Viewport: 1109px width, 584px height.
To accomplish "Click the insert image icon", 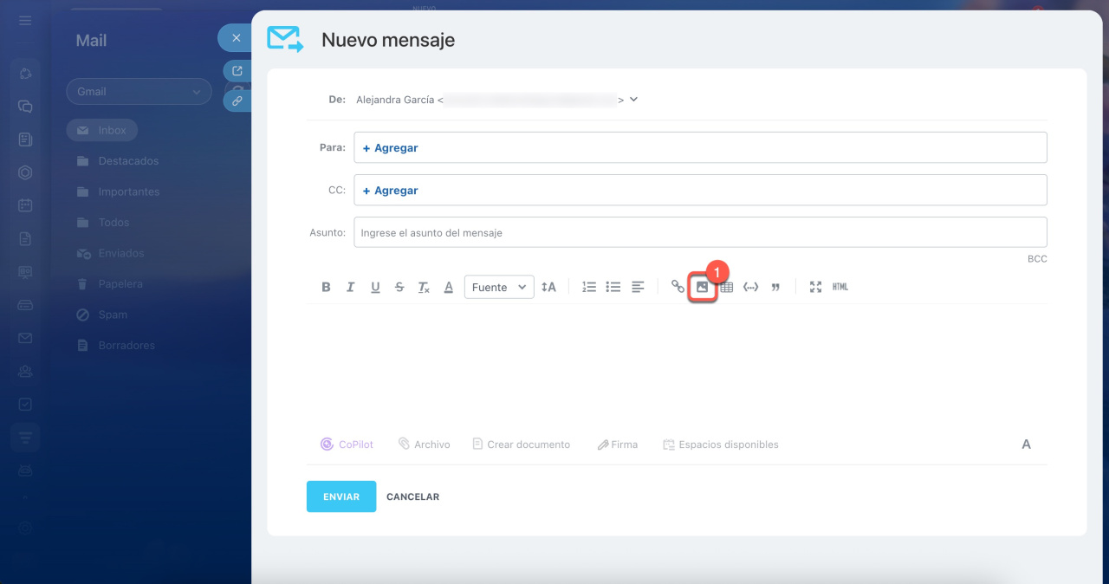I will click(703, 288).
